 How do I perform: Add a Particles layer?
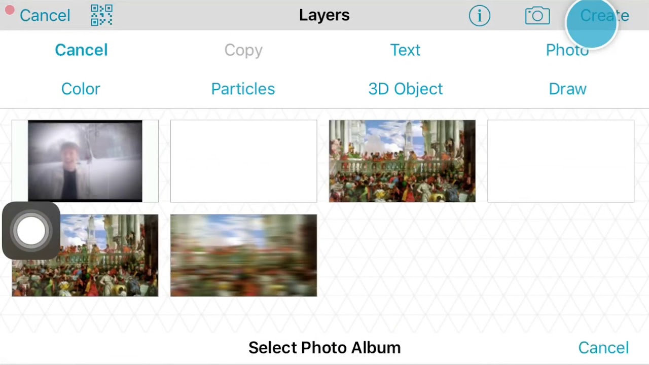243,89
